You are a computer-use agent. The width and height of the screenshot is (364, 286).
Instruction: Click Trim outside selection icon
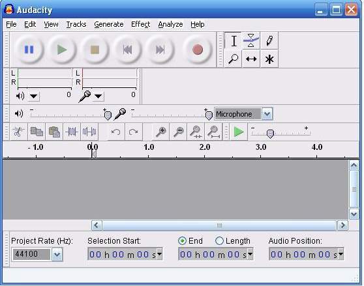tap(72, 132)
